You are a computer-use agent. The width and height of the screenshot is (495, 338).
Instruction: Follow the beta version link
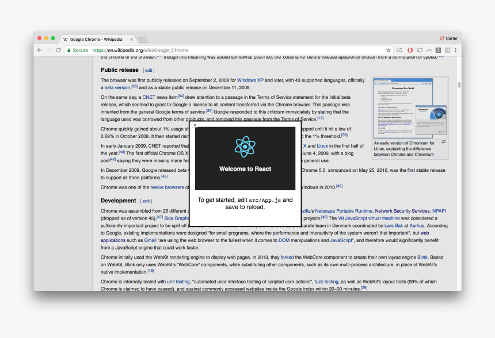tap(117, 87)
